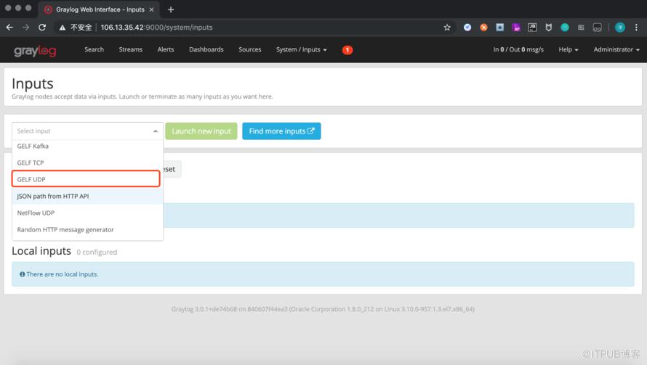Viewport: 647px width, 365px height.
Task: Go back using browser back arrow
Action: coord(9,27)
